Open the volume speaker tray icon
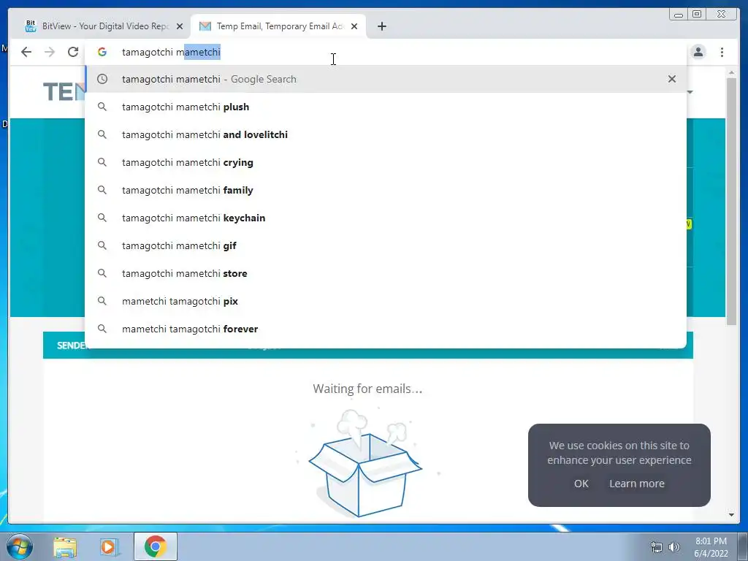Viewport: 748px width, 561px height. coord(674,547)
